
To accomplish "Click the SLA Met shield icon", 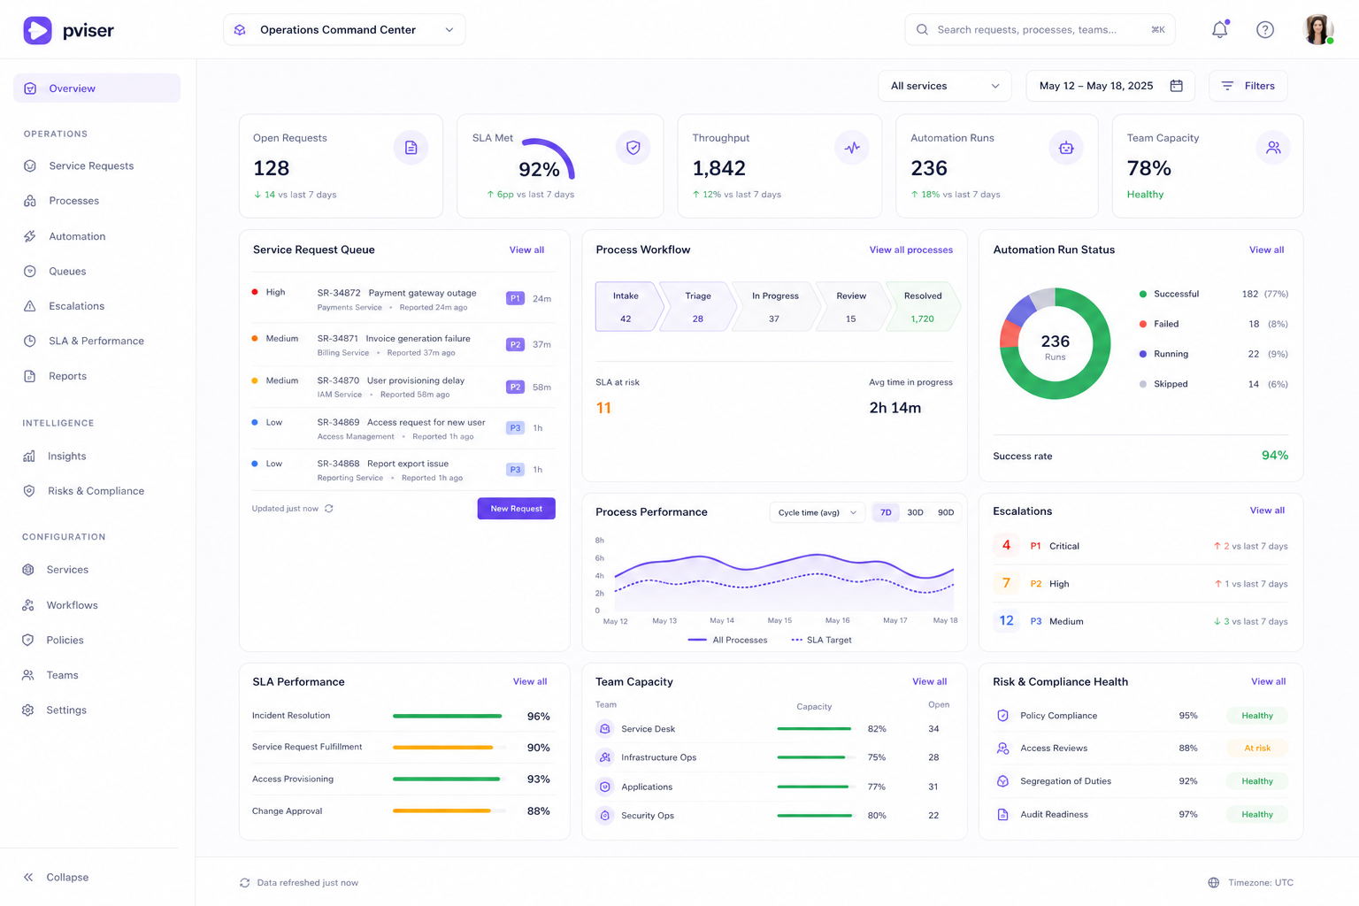I will click(633, 148).
